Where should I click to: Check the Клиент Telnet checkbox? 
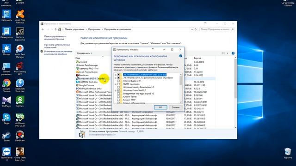pyautogui.click(x=118, y=97)
